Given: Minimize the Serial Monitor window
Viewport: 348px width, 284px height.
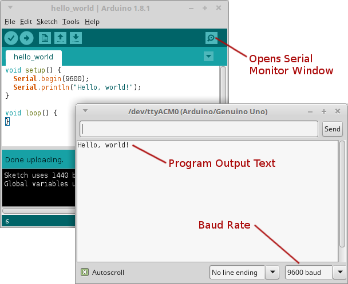Looking at the screenshot, I should point(310,112).
